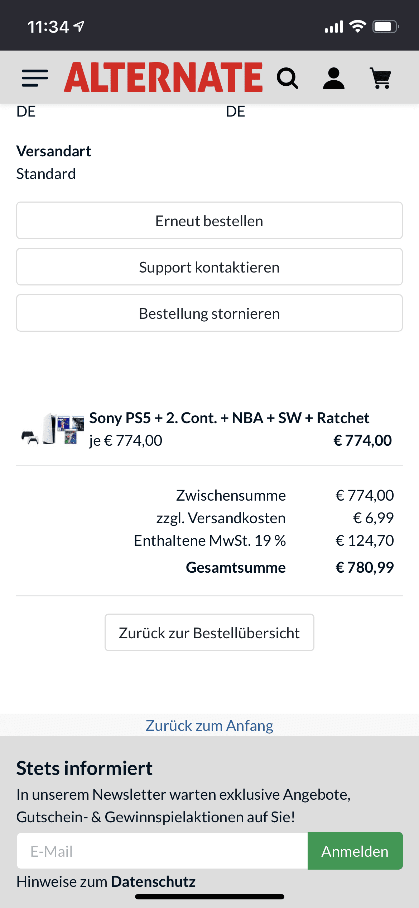Image resolution: width=419 pixels, height=908 pixels.
Task: Click Support kontaktieren button
Action: coord(209,267)
